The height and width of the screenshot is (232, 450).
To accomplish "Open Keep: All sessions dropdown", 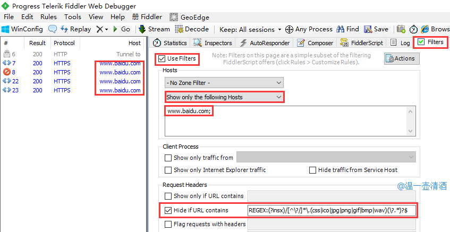I will coord(250,29).
